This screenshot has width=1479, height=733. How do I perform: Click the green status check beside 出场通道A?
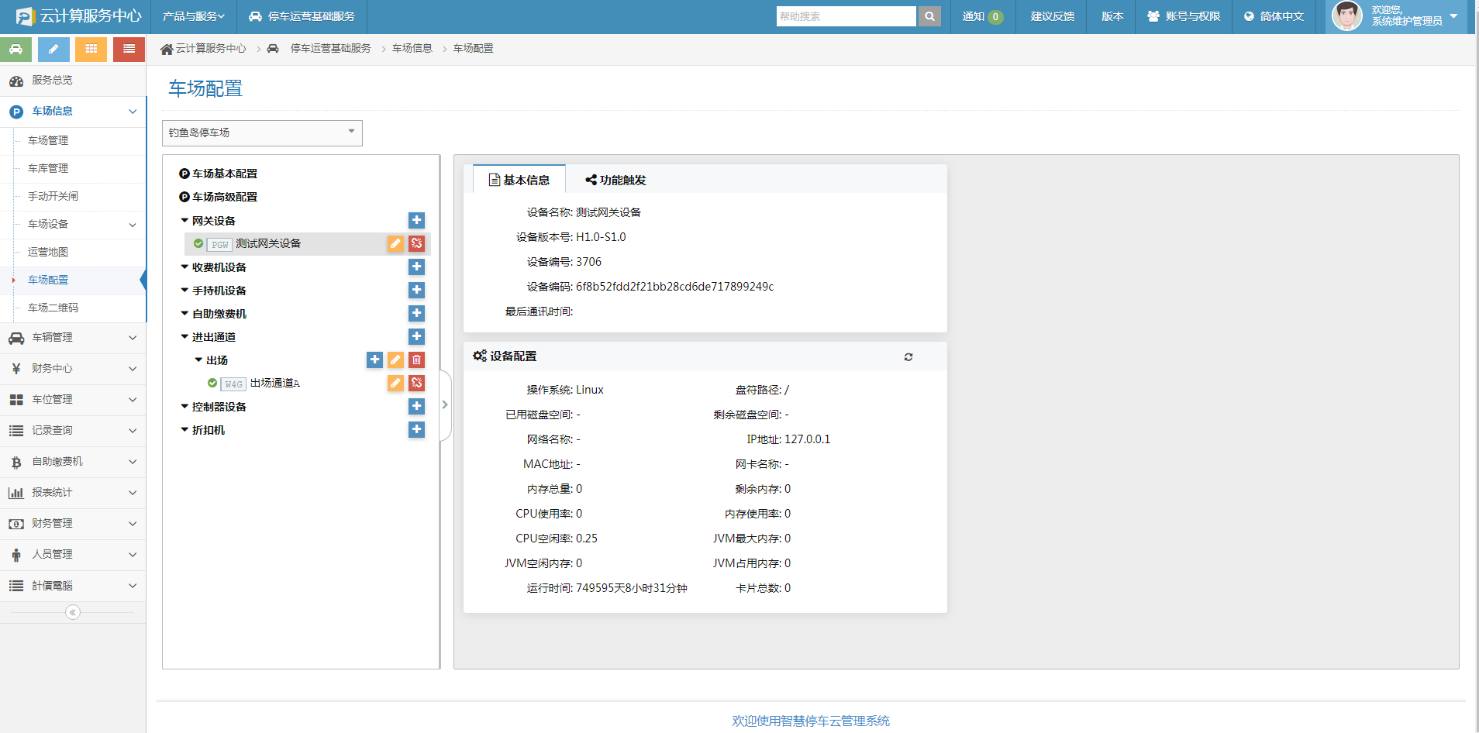click(x=212, y=383)
